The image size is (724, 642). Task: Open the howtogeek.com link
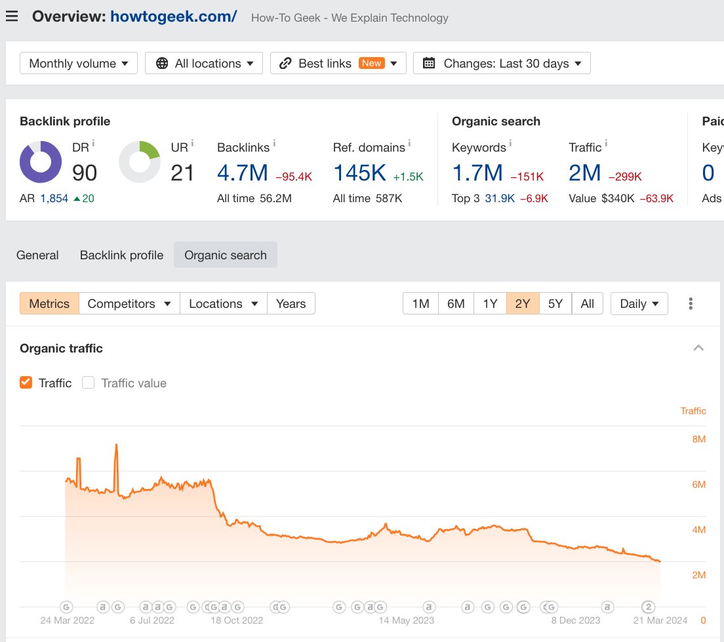tap(173, 16)
